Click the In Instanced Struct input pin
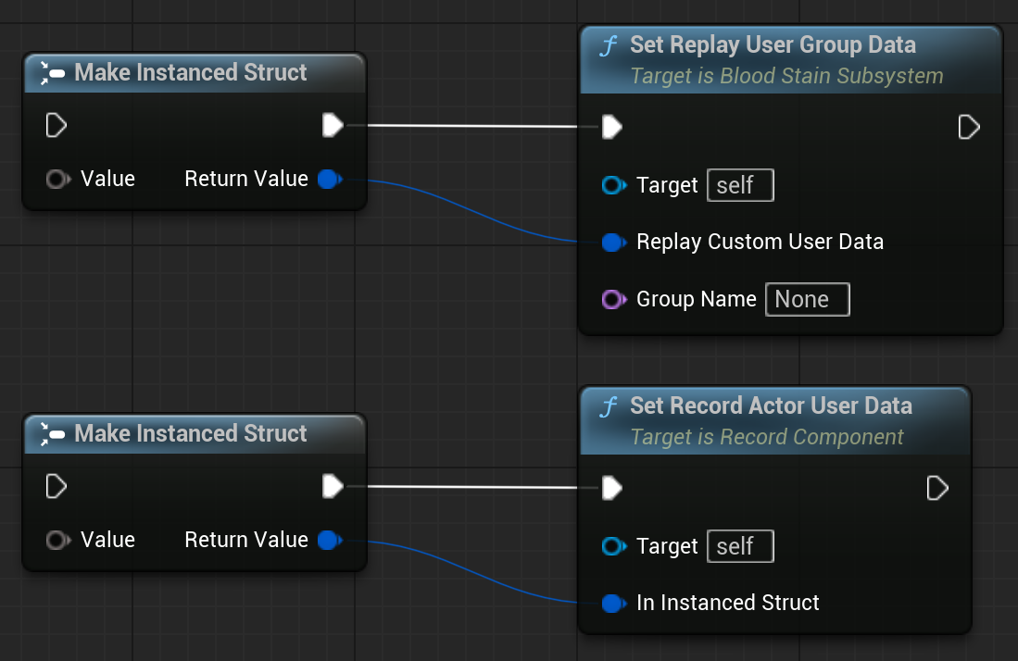 click(614, 604)
